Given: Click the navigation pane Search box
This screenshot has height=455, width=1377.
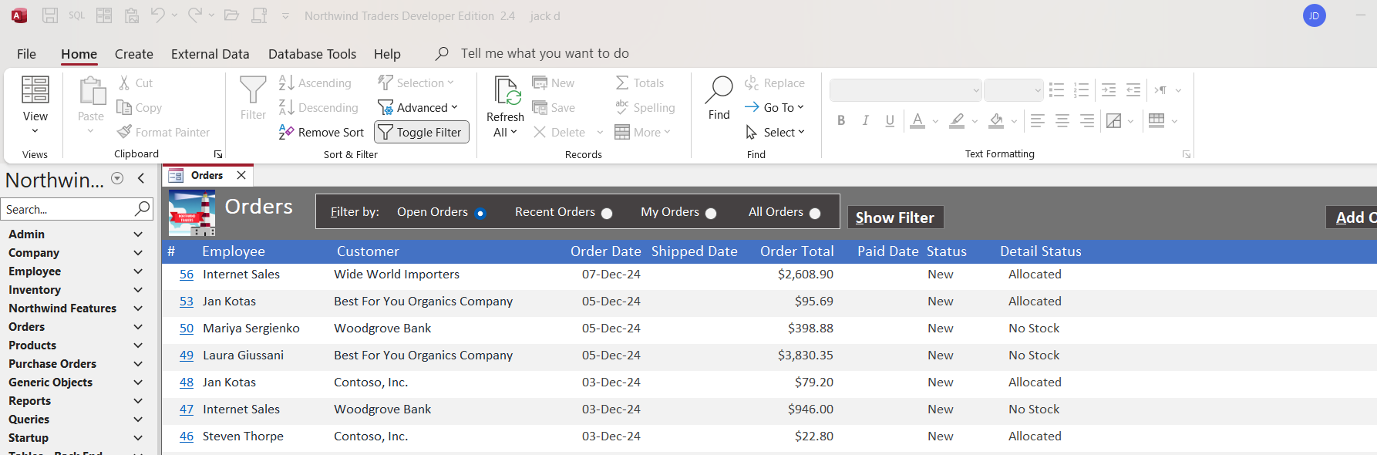Looking at the screenshot, I should [68, 210].
